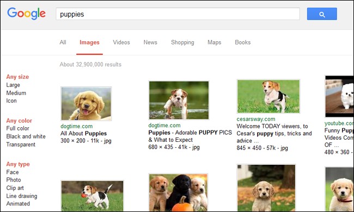Image resolution: width=354 pixels, height=212 pixels.
Task: Filter images by Icon size
Action: point(11,101)
